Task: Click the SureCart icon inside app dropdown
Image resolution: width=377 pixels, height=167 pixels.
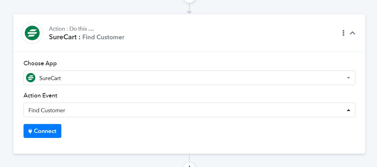Action: coord(31,78)
